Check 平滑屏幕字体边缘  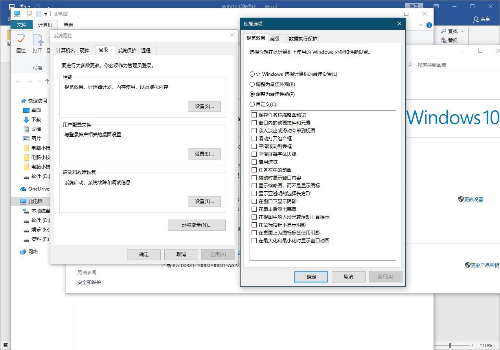[x=254, y=154]
